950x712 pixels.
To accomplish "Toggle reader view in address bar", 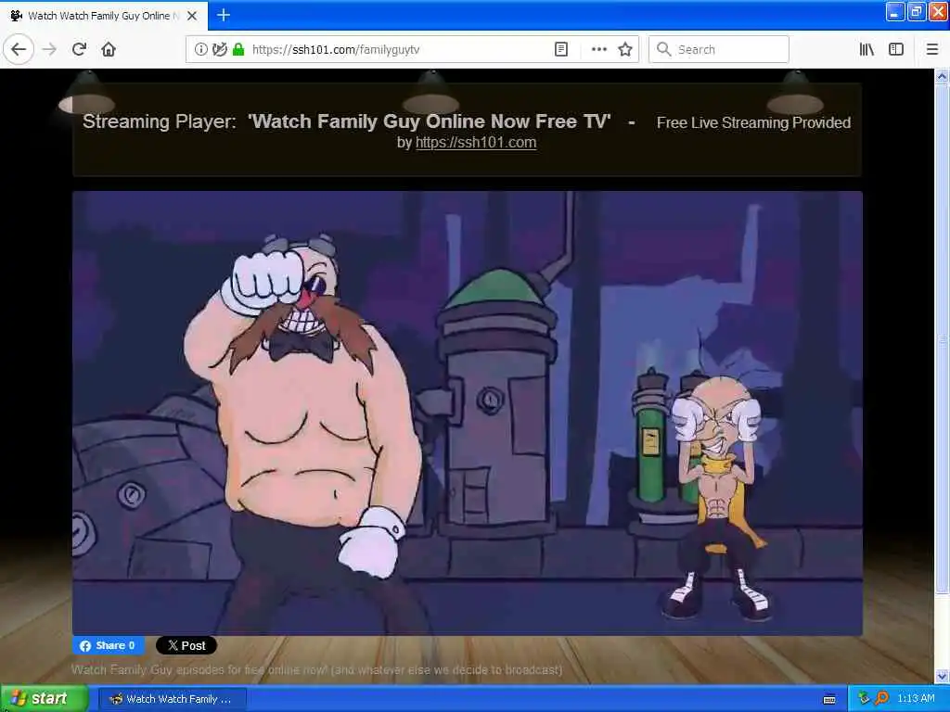I will pos(561,50).
